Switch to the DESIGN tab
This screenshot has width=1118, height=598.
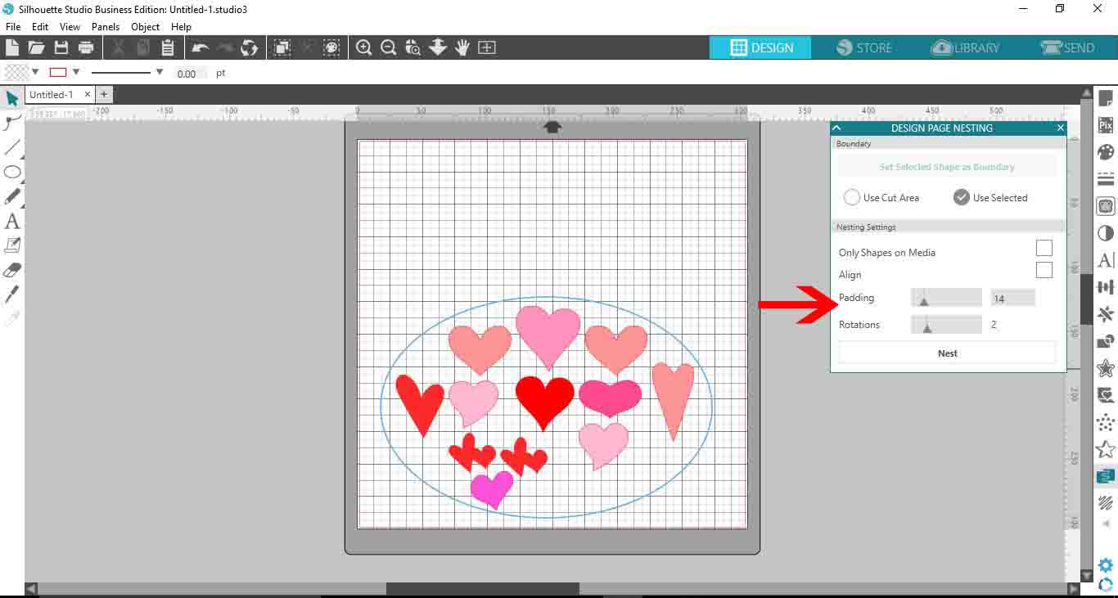tap(760, 47)
